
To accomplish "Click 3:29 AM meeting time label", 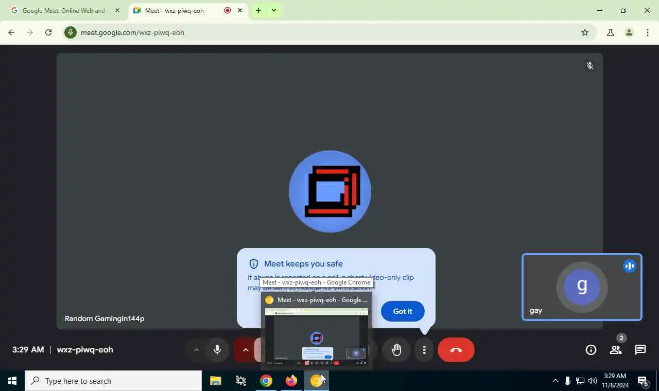I will coord(28,350).
